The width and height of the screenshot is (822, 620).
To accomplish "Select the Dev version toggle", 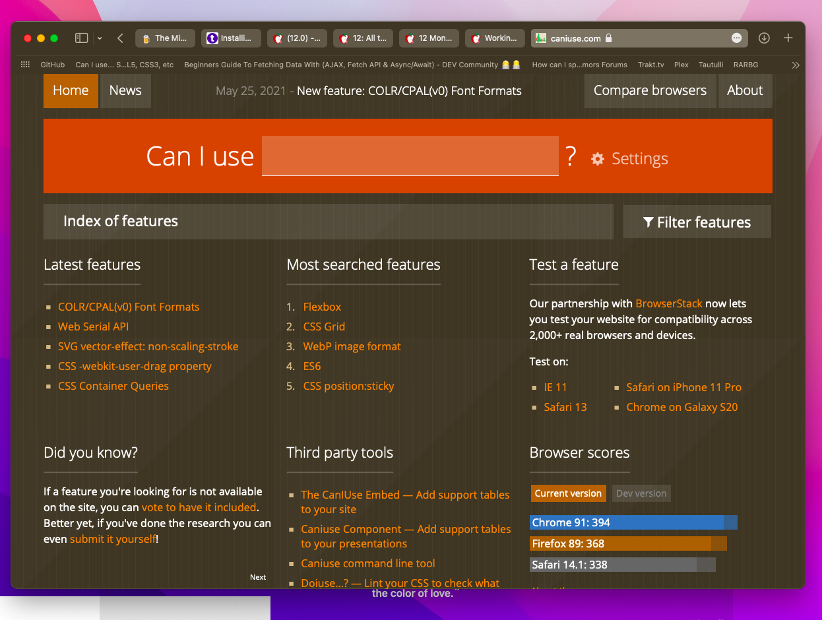I will click(x=641, y=493).
